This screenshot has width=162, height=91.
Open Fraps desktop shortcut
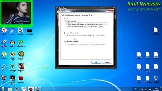point(4,79)
